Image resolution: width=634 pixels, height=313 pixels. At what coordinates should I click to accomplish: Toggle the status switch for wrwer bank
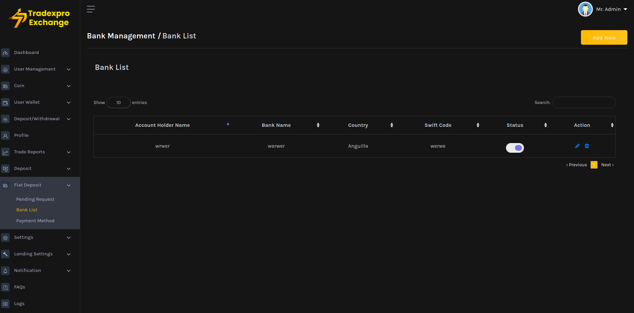pos(515,148)
